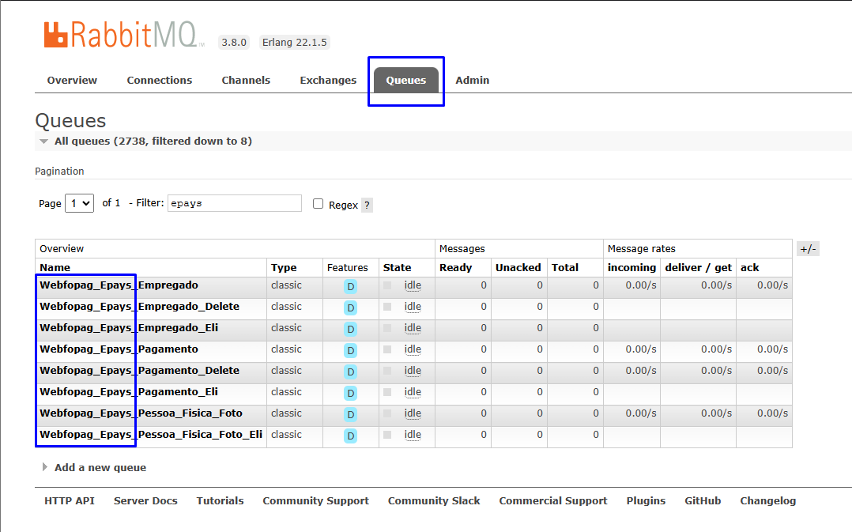Open the Webfopag_Epays_Pagamento_Delete queue
Viewport: 852px width, 532px height.
pos(139,370)
